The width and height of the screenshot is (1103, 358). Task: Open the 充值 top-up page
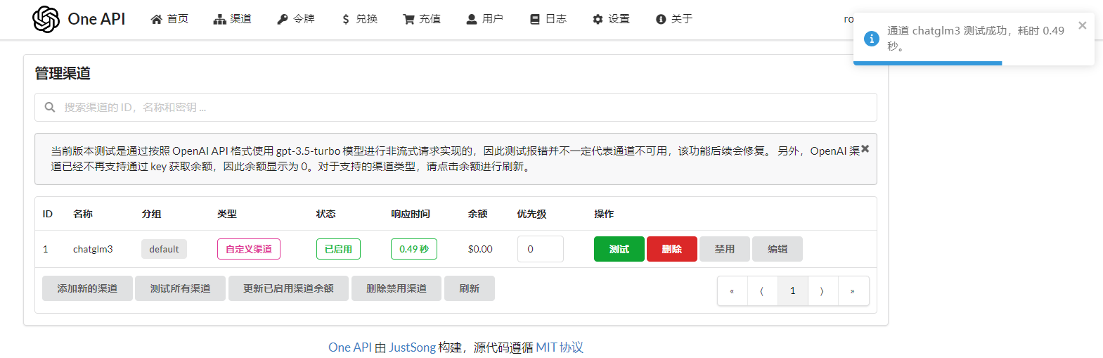tap(421, 19)
